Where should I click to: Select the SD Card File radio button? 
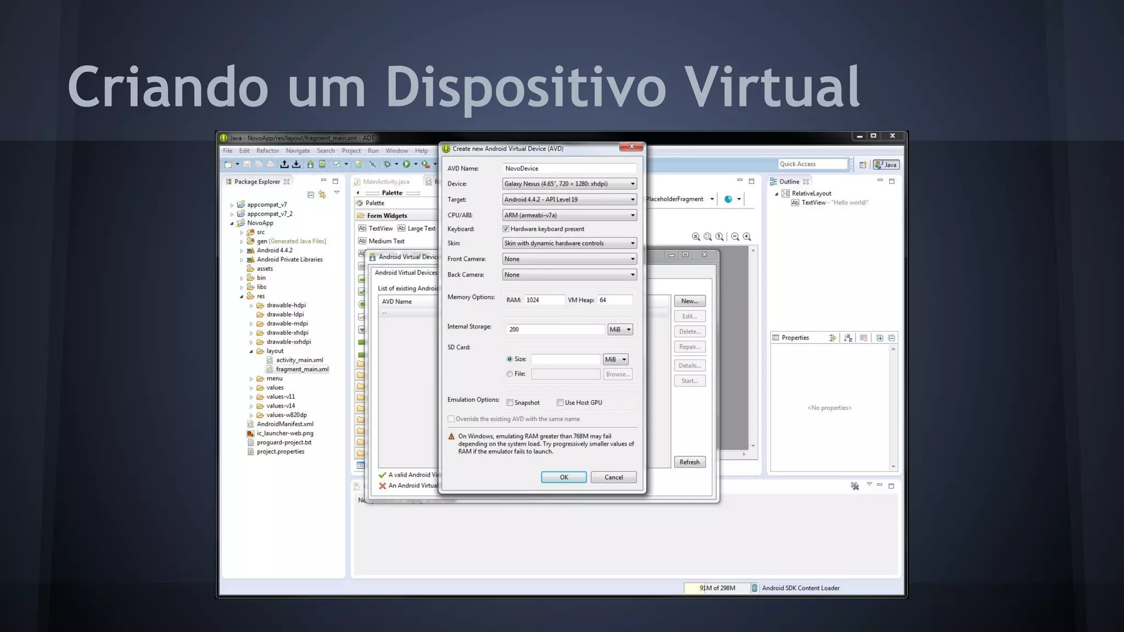[510, 374]
